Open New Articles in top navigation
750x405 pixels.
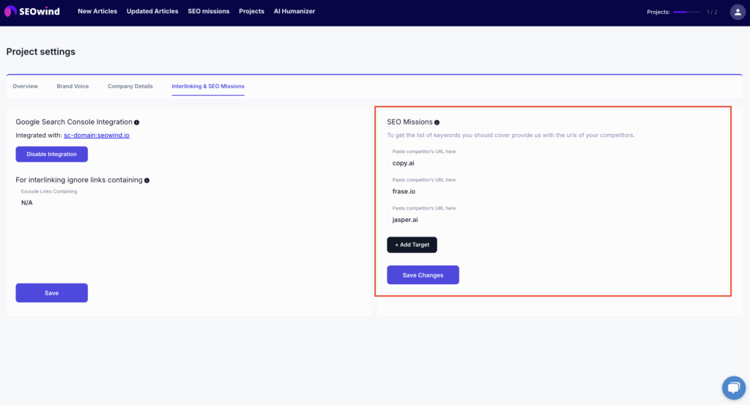[97, 12]
